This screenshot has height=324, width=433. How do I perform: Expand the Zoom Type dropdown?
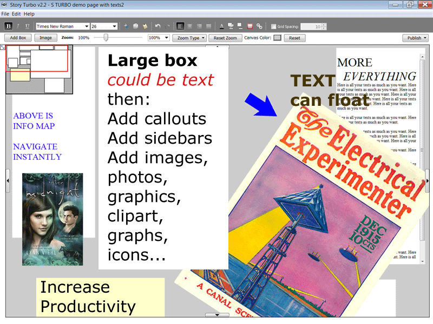(189, 38)
